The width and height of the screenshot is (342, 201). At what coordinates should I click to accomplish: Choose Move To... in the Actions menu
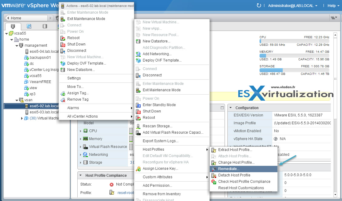point(75,86)
